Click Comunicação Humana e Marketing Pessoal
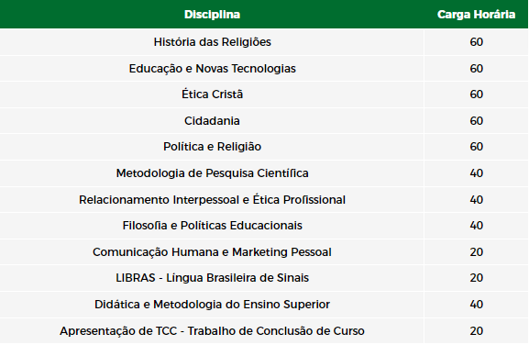529x345 pixels. pyautogui.click(x=212, y=252)
